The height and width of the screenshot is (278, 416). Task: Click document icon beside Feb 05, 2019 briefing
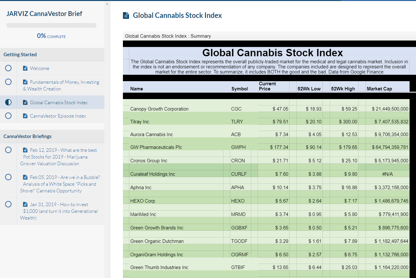click(x=26, y=177)
